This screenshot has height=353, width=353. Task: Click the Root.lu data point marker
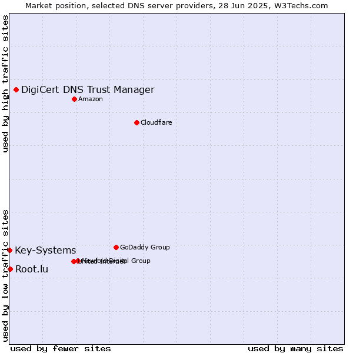pos(11,269)
